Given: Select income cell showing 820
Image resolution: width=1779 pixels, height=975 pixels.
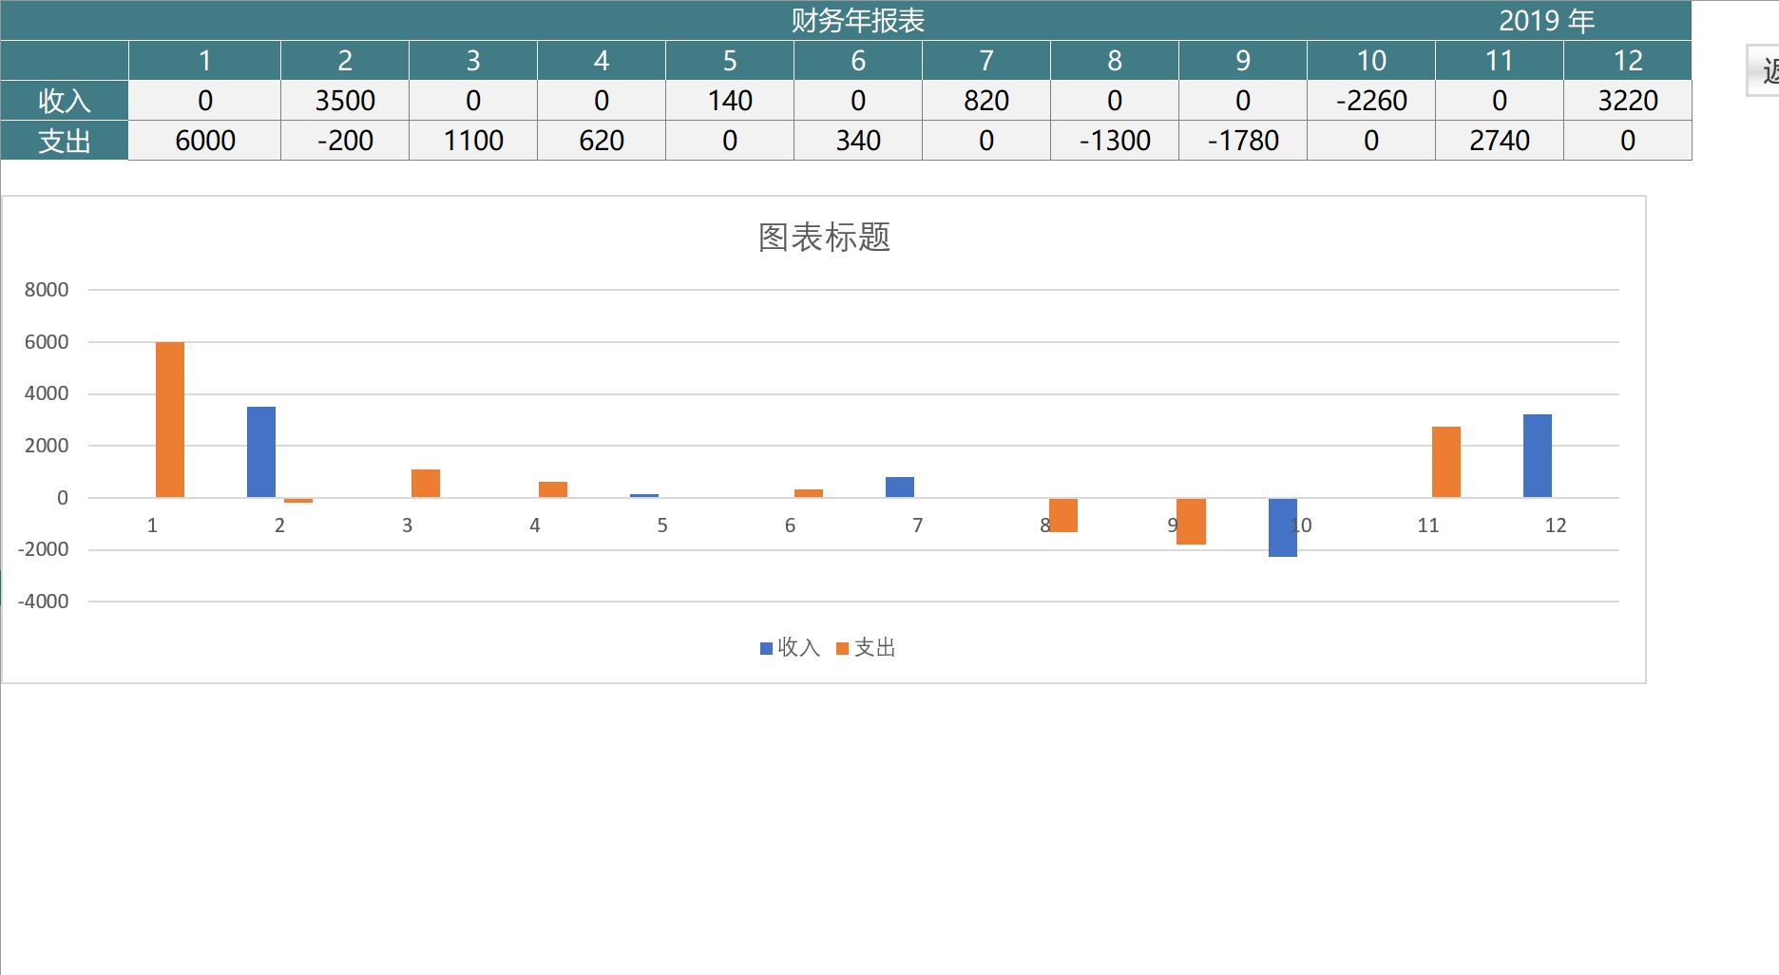Looking at the screenshot, I should click(x=986, y=100).
